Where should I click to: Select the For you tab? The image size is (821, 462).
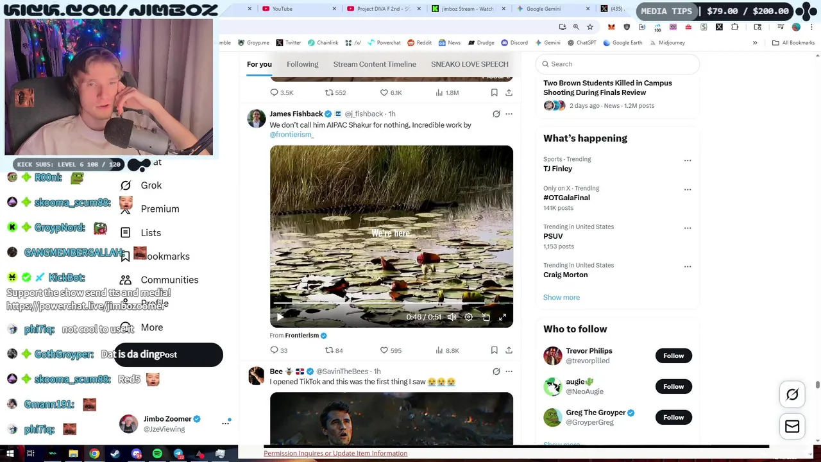(x=259, y=64)
